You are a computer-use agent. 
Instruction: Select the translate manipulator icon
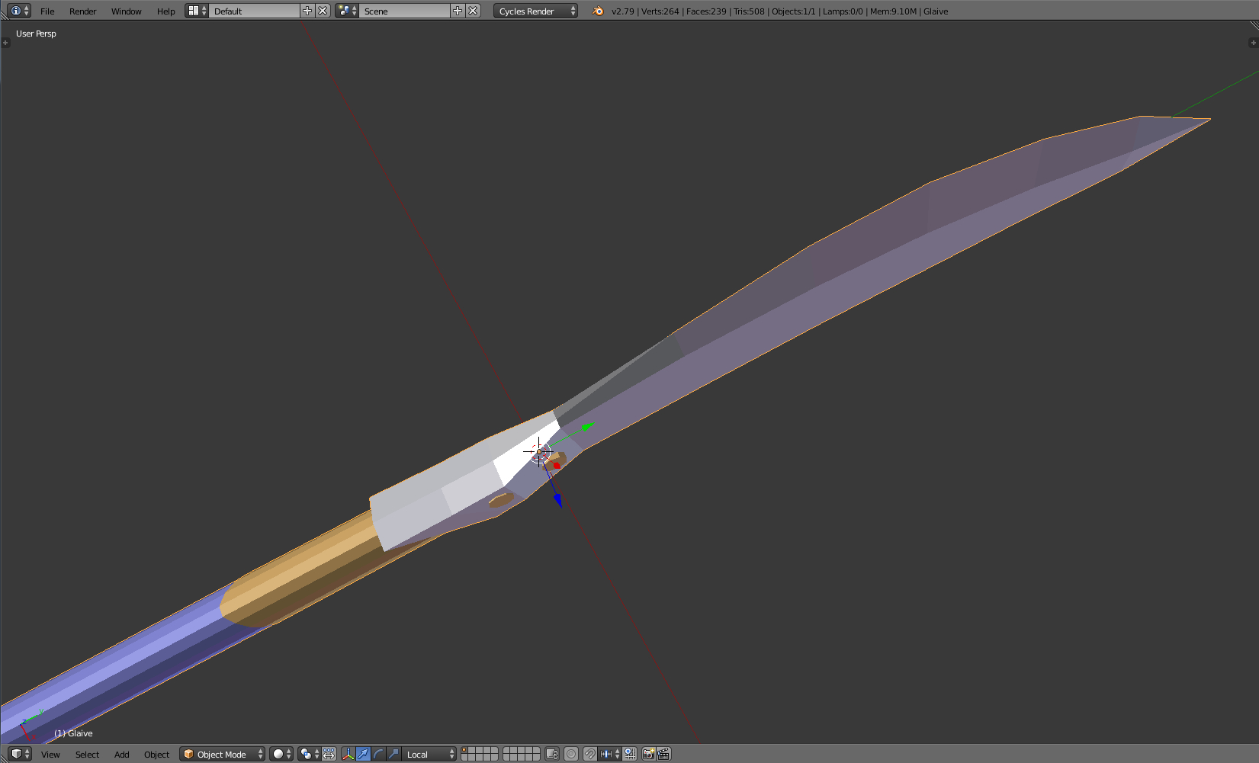click(364, 754)
